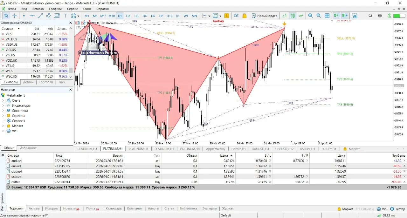The width and height of the screenshot is (407, 218).
Task: Expand the Индикаторы tree node
Action: click(3, 106)
